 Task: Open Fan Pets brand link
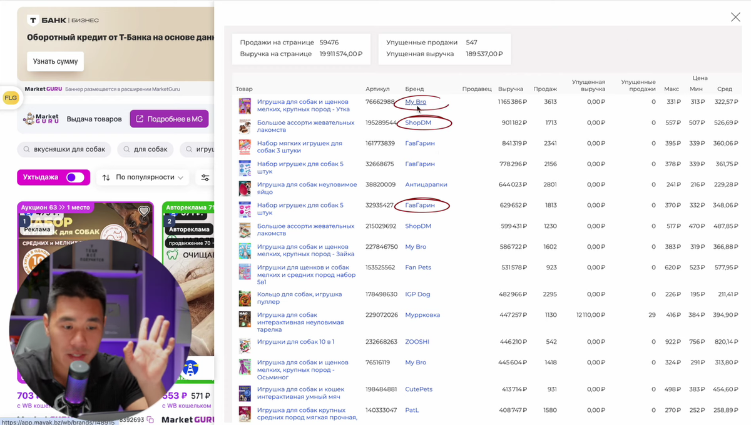click(x=418, y=267)
